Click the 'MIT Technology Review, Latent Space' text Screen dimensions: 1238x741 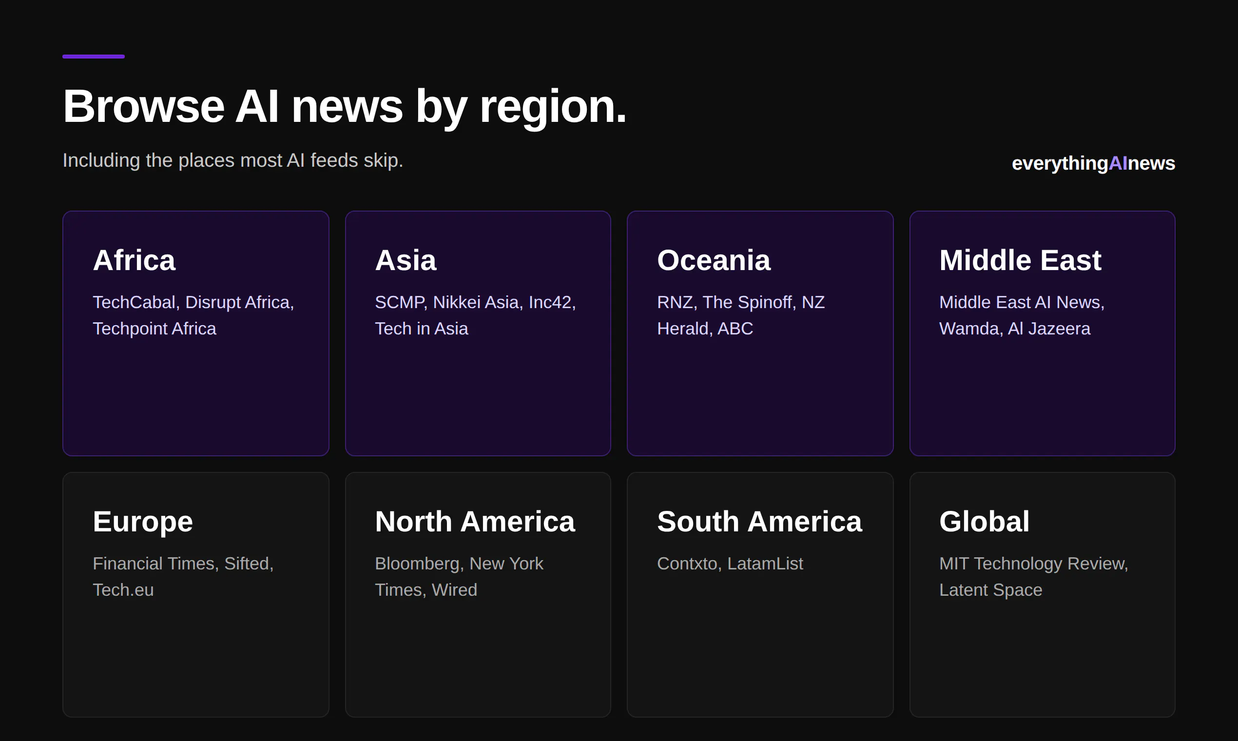point(1033,577)
